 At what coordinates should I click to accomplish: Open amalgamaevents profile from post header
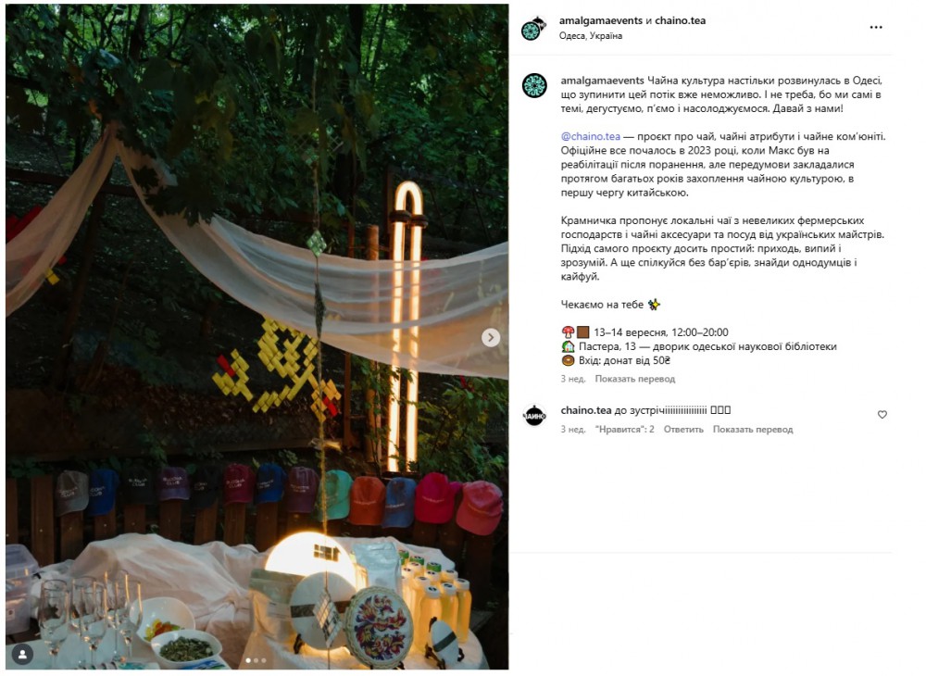(x=601, y=20)
